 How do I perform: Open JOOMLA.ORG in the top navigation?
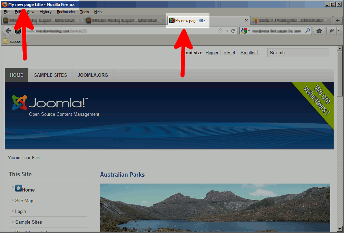pos(93,75)
